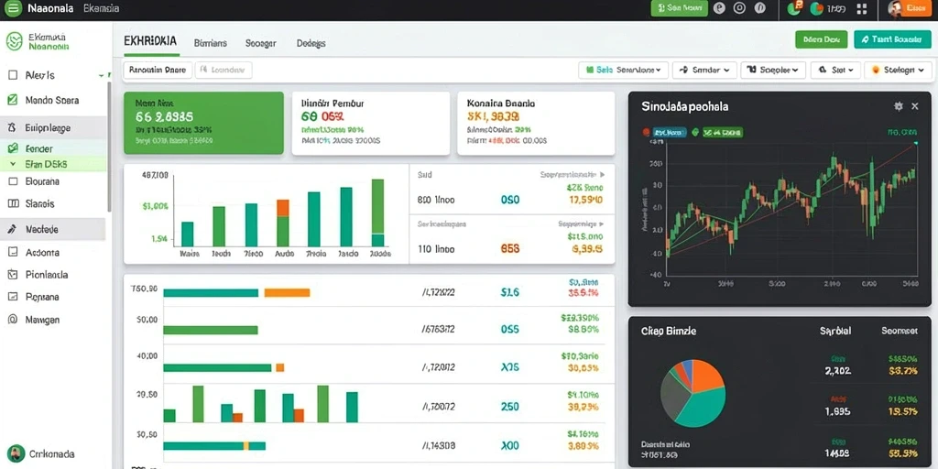Open the Sarnder dropdown in the filter bar

tap(704, 70)
